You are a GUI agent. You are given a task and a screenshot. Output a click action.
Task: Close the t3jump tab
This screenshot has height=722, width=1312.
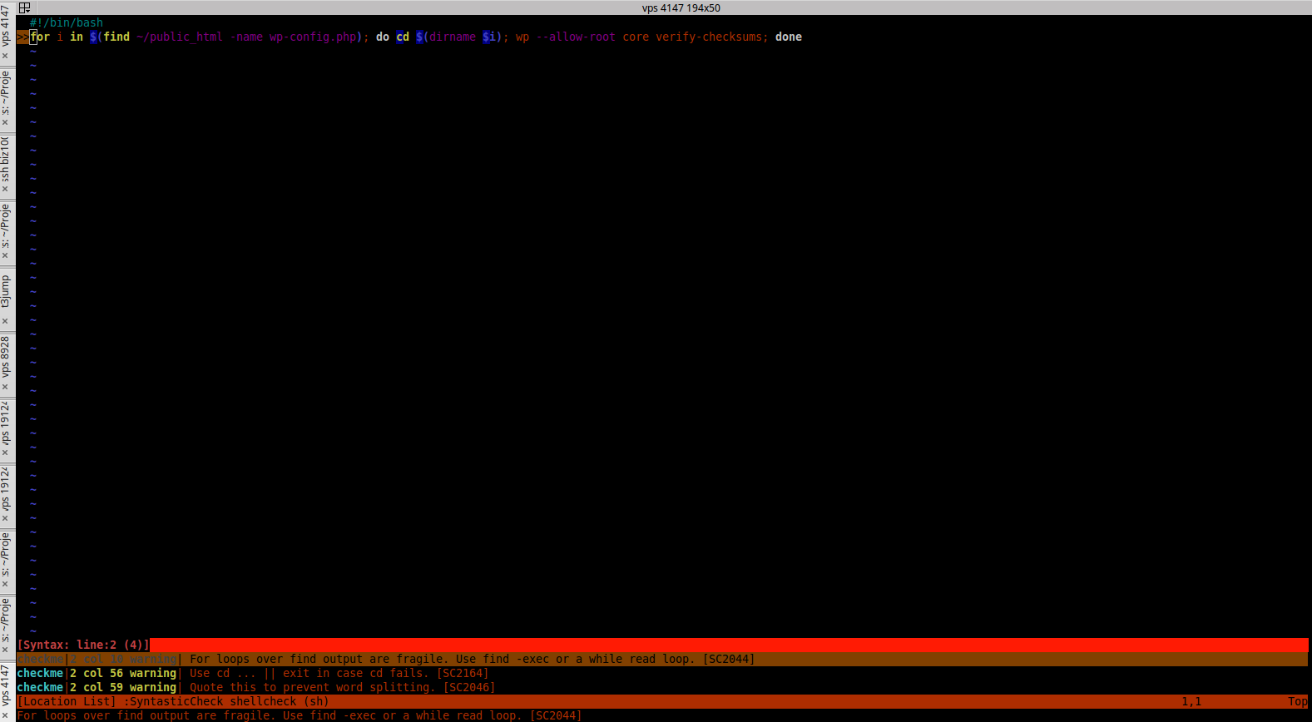pos(5,321)
